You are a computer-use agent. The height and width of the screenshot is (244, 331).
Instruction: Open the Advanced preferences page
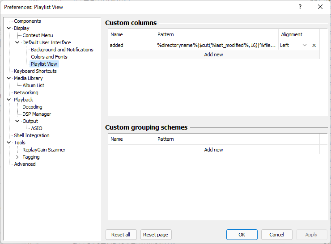click(25, 164)
